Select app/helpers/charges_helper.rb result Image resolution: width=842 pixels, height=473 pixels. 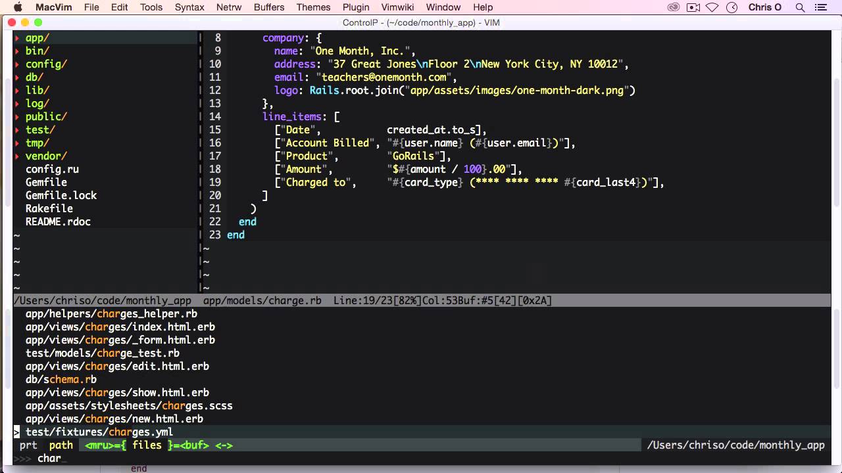(111, 314)
